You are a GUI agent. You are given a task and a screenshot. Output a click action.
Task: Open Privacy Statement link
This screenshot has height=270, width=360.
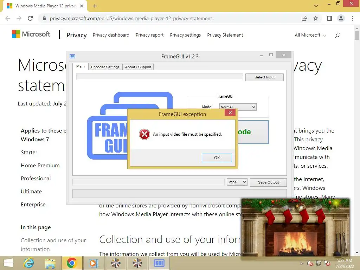pyautogui.click(x=225, y=35)
